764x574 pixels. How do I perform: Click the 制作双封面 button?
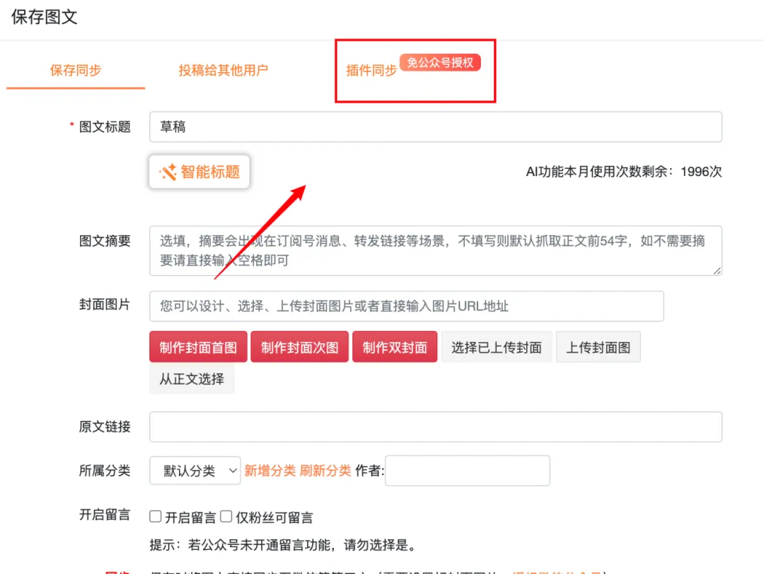[395, 347]
